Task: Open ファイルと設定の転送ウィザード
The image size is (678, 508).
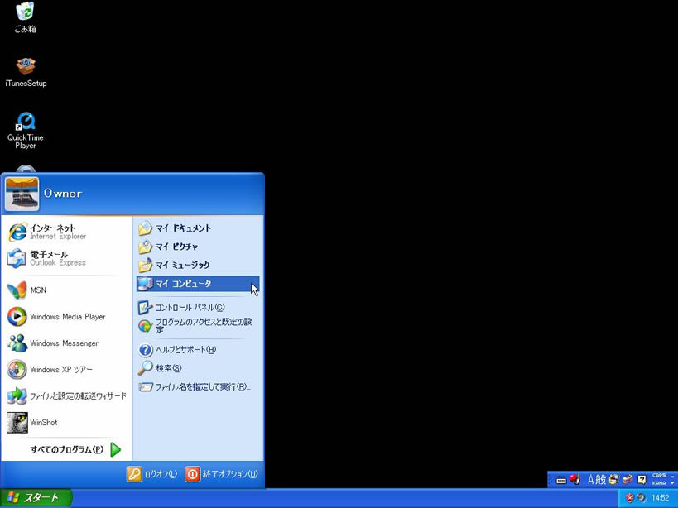Action: pos(67,396)
